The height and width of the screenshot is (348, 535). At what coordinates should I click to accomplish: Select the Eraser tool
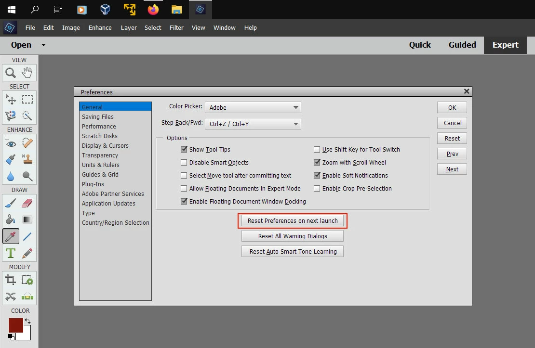pyautogui.click(x=27, y=203)
